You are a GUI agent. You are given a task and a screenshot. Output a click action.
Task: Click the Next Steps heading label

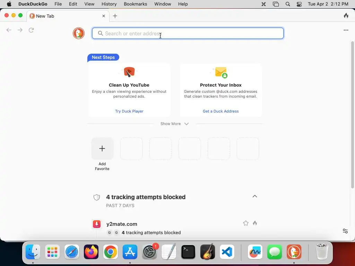[x=103, y=57]
